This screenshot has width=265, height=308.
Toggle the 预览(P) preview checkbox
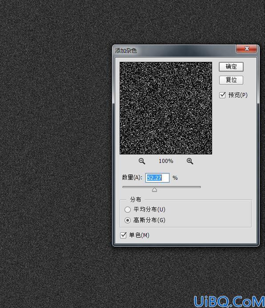(222, 95)
